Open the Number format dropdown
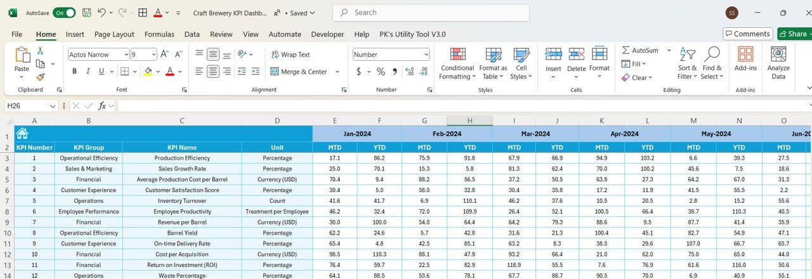Screen dimensions: 812x279 426,55
